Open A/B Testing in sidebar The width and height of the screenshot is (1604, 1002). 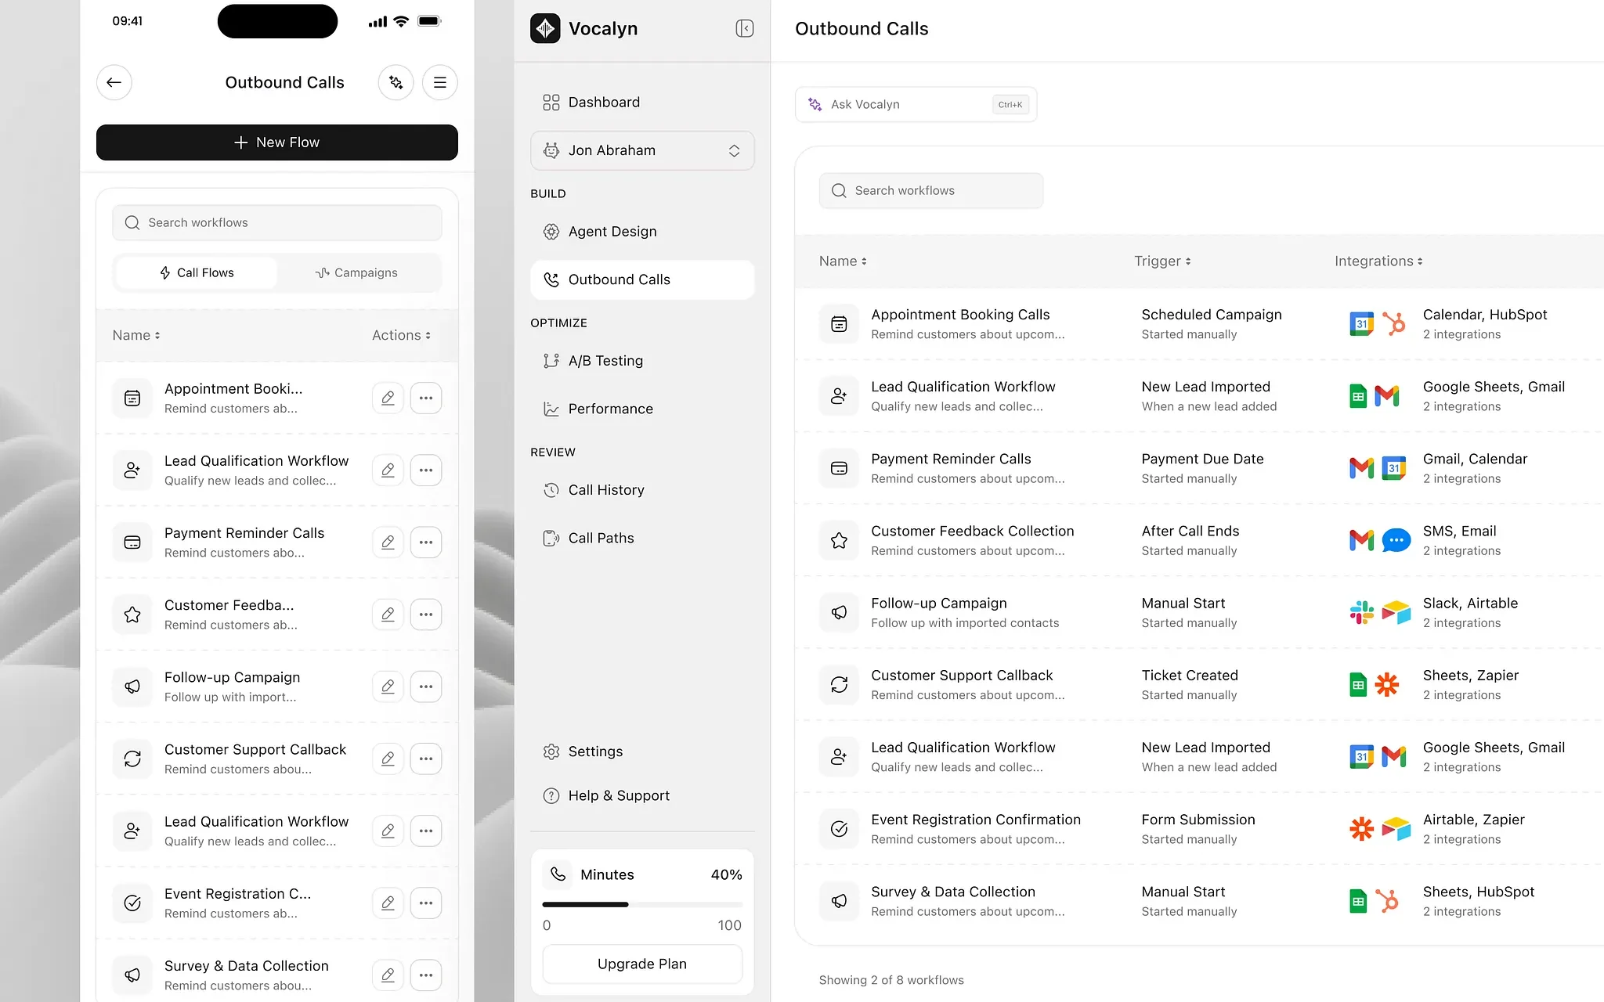[642, 361]
